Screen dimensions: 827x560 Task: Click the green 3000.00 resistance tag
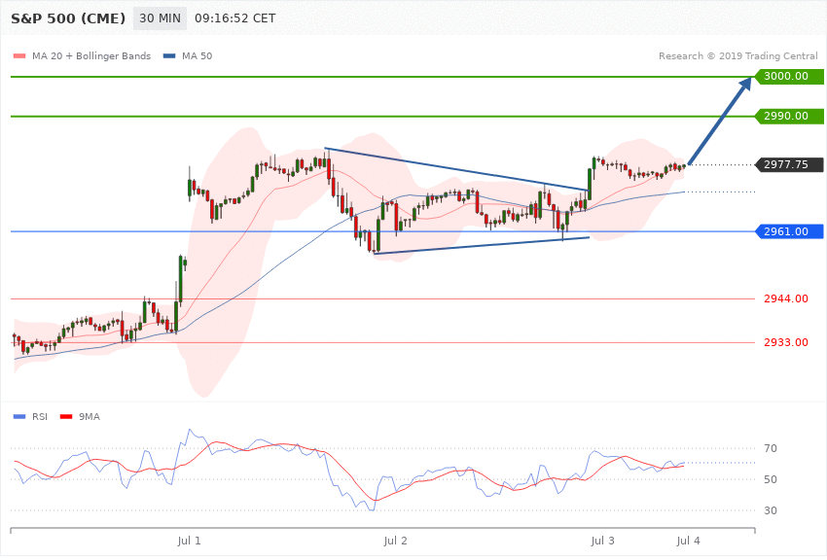point(790,77)
